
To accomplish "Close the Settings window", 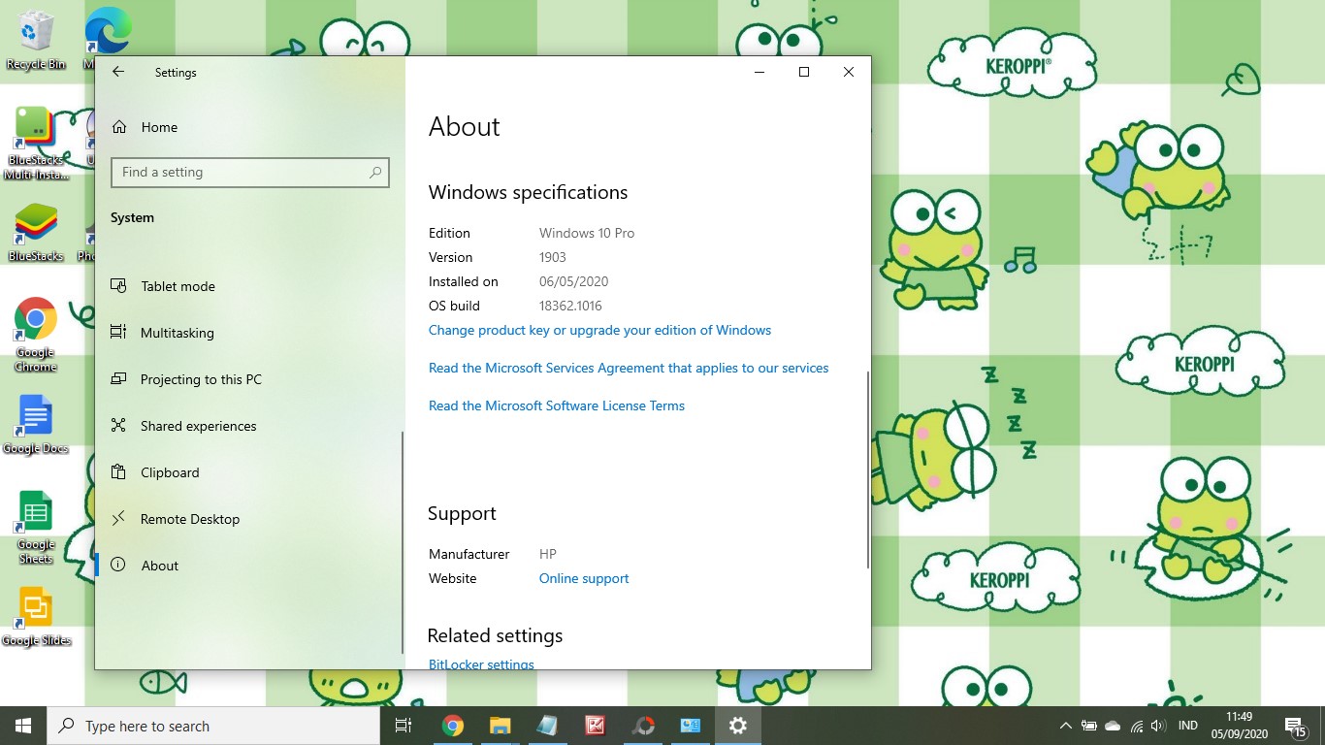I will click(849, 72).
